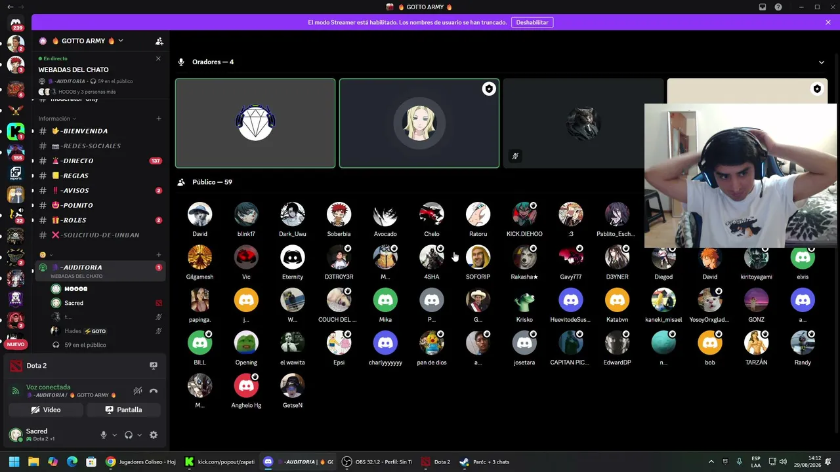Open audience member Gilgamesh's avatar
Image resolution: width=840 pixels, height=472 pixels.
point(199,258)
